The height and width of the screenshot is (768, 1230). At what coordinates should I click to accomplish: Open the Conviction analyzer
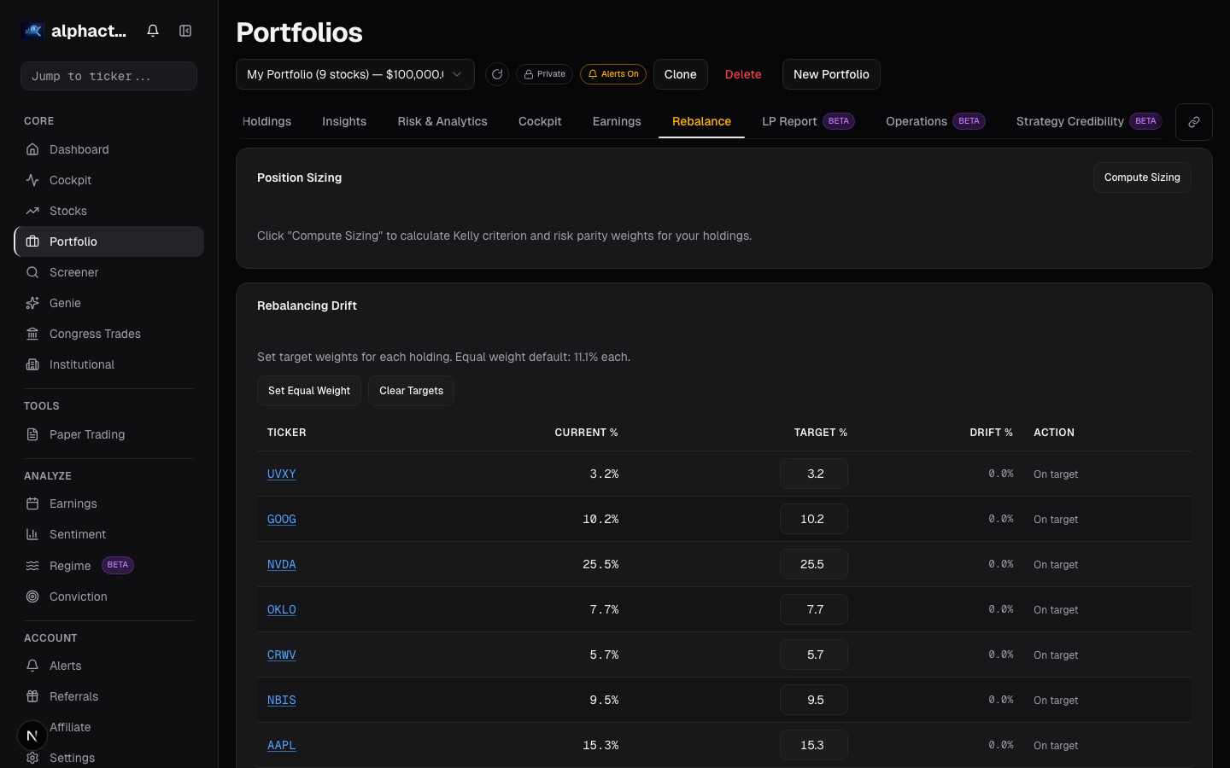pos(76,596)
